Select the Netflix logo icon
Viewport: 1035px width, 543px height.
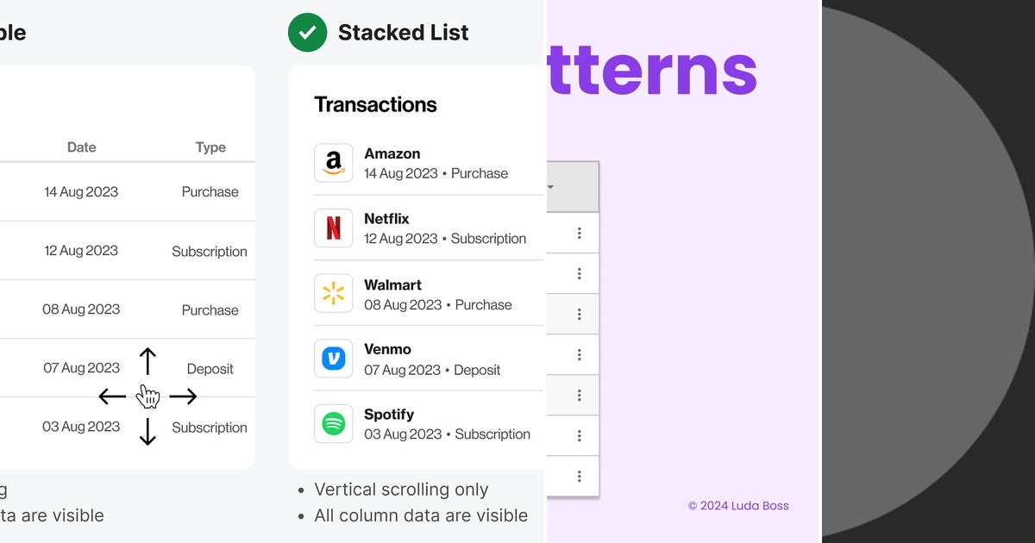click(x=334, y=228)
